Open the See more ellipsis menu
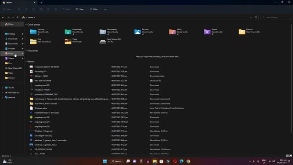293x165 pixels. click(106, 9)
